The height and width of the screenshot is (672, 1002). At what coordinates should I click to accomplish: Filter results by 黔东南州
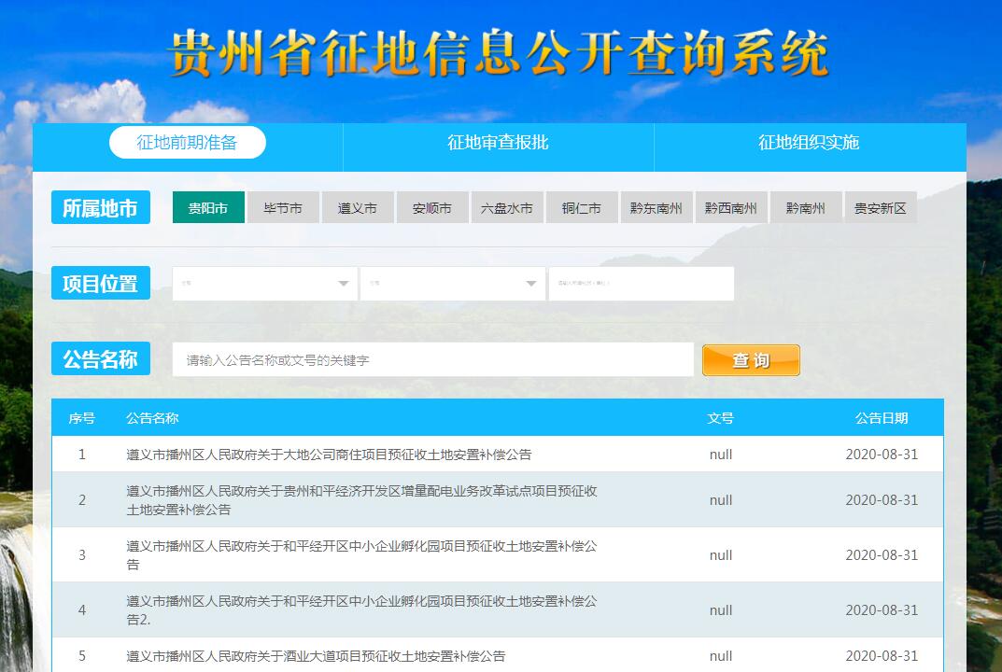[656, 207]
